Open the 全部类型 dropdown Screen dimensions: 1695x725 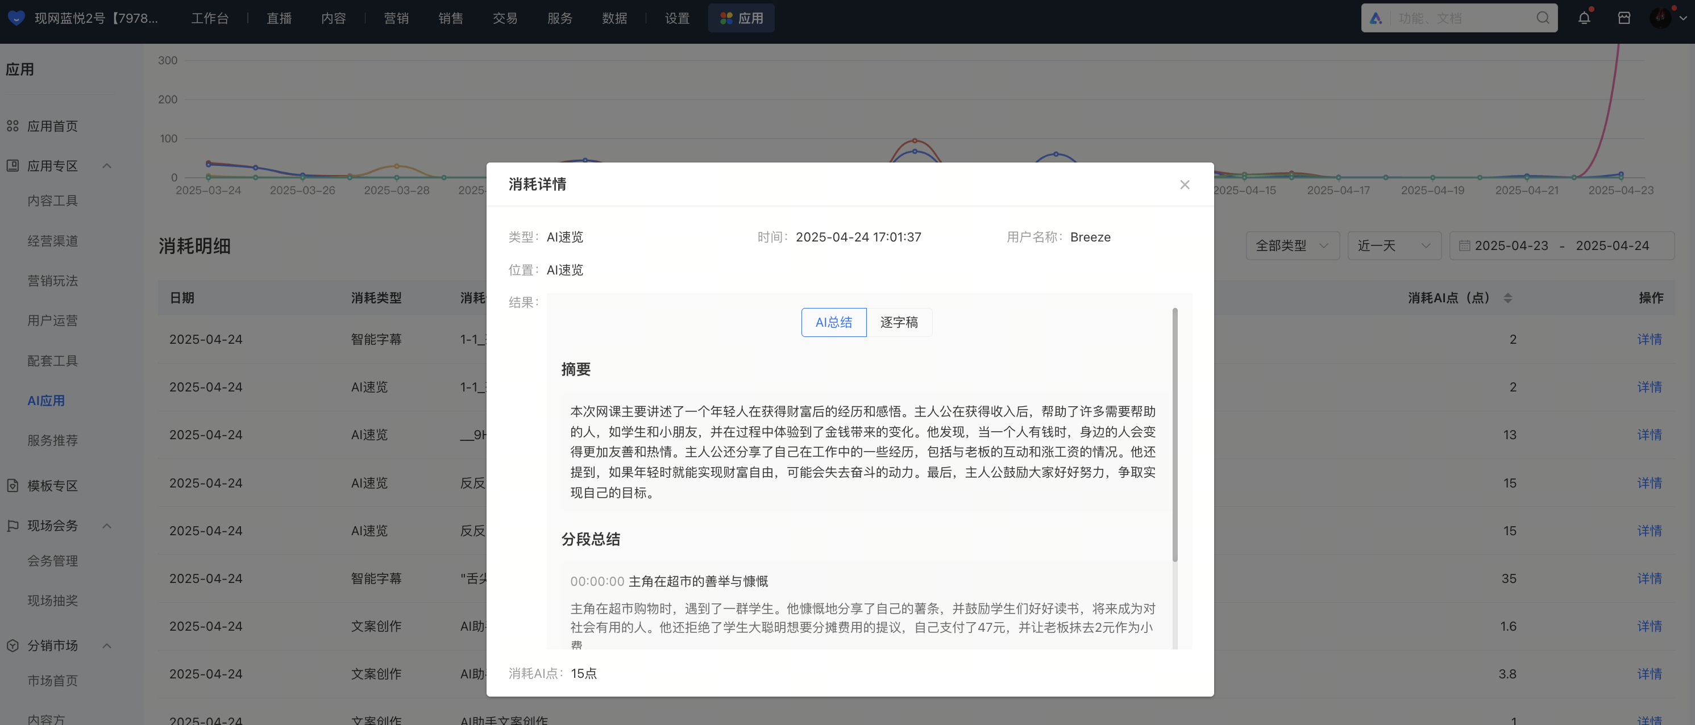click(1293, 245)
